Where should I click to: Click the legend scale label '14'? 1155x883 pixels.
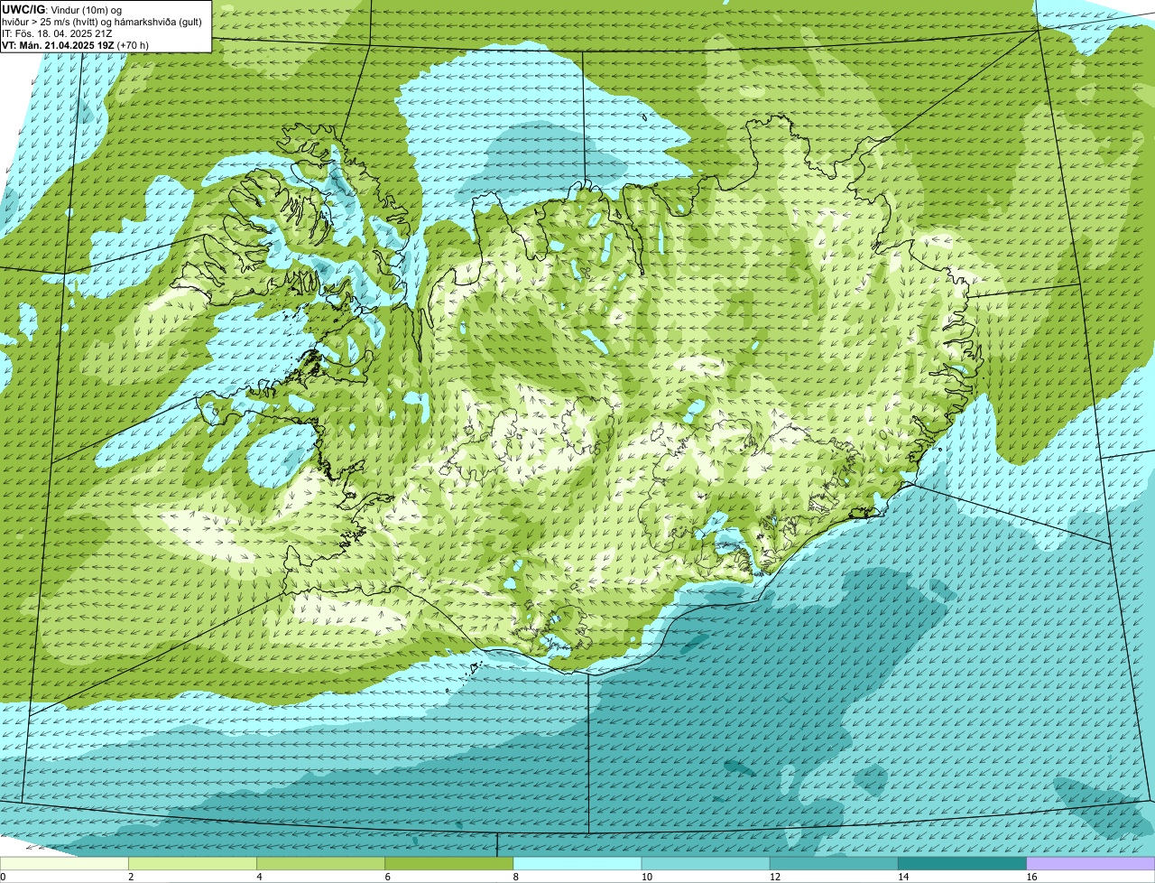point(902,877)
